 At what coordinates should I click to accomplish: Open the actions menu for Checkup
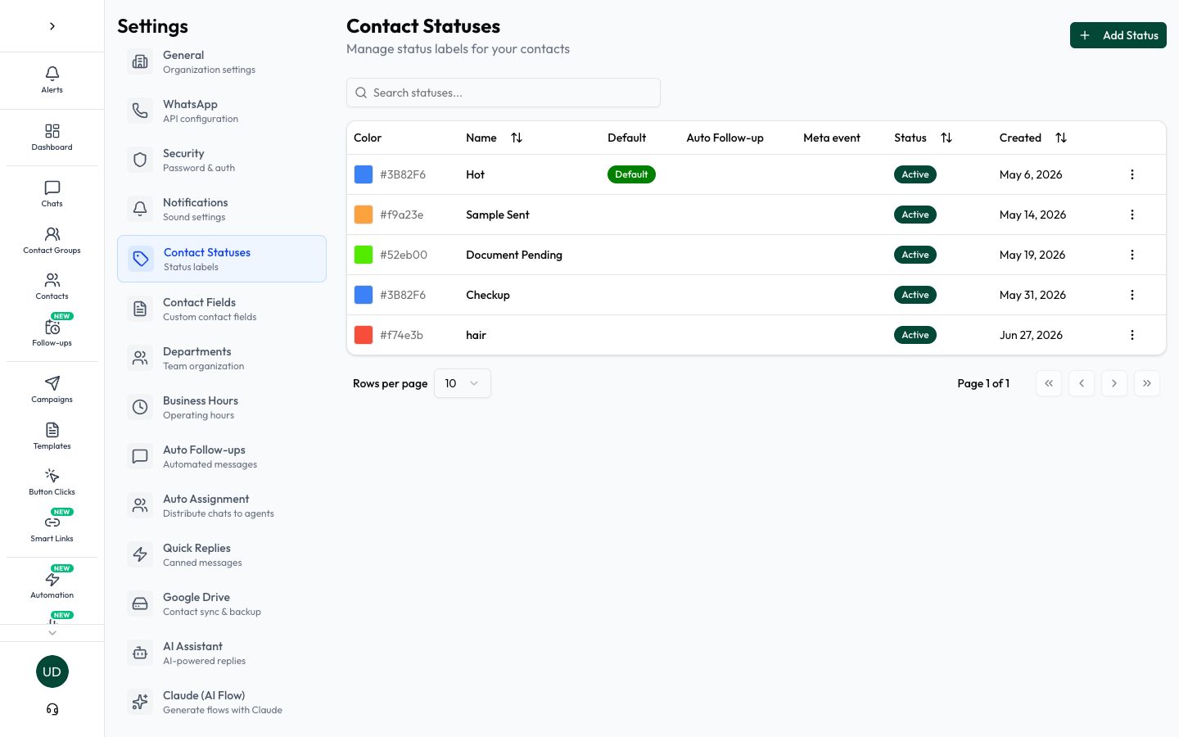pos(1132,295)
